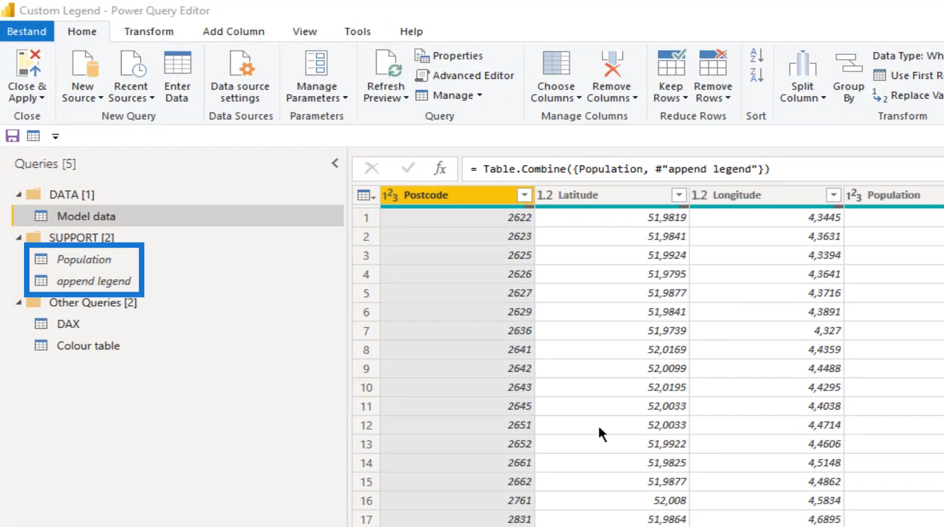Click Use First Row table icon
This screenshot has width=944, height=527.
coord(879,75)
